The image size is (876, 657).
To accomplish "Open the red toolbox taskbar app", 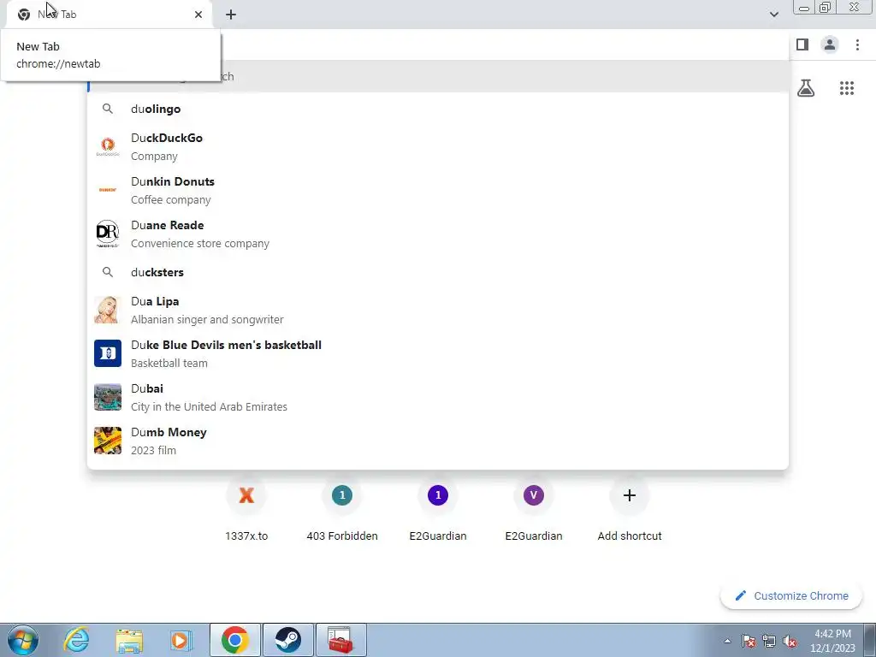I will 340,640.
